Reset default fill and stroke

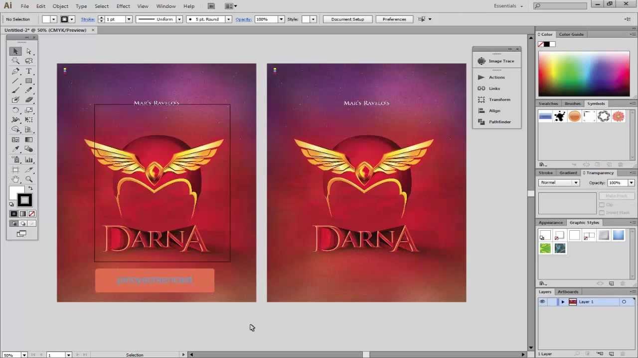[12, 204]
